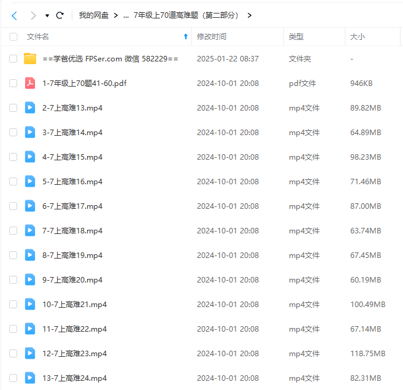The image size is (403, 390).
Task: Sort by 类型 column
Action: point(296,37)
